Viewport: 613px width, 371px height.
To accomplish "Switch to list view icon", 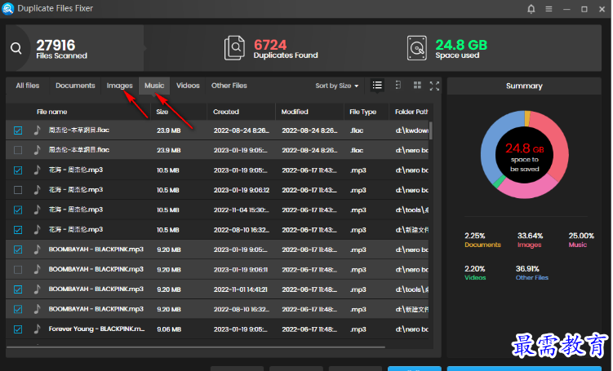I will (377, 85).
